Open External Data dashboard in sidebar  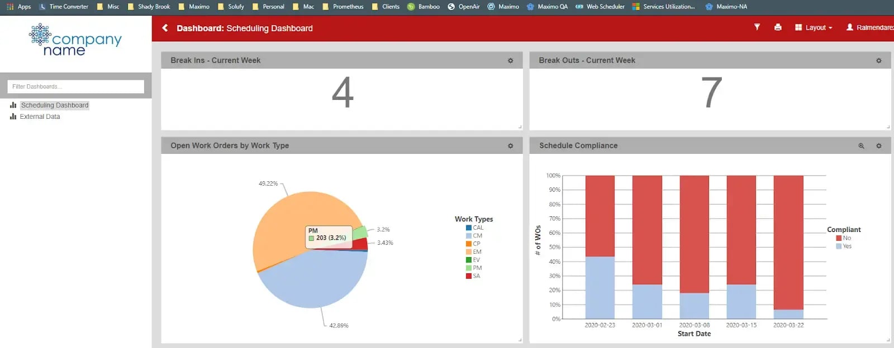click(40, 117)
